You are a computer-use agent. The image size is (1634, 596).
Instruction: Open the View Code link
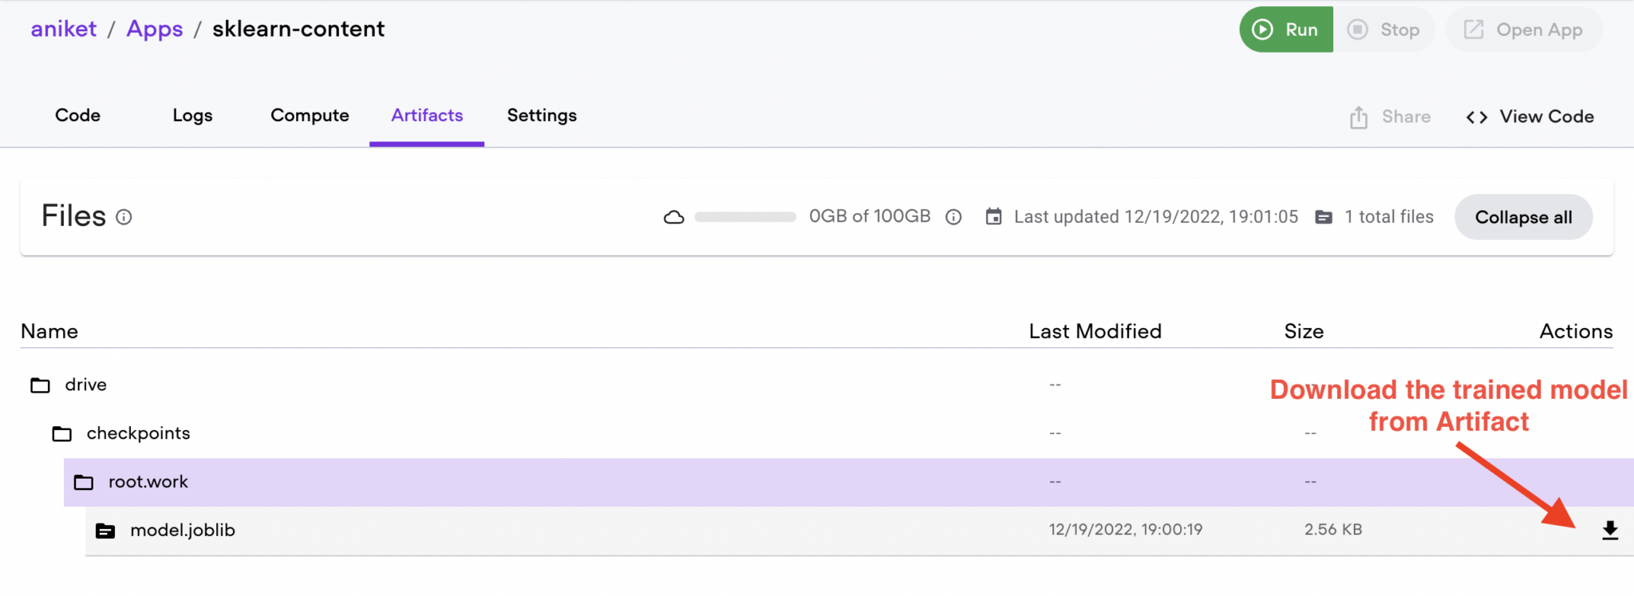[x=1529, y=116]
